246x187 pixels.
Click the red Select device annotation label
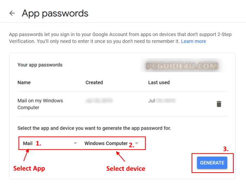coord(125,168)
